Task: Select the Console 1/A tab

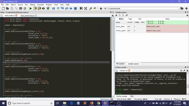Action: (123, 71)
